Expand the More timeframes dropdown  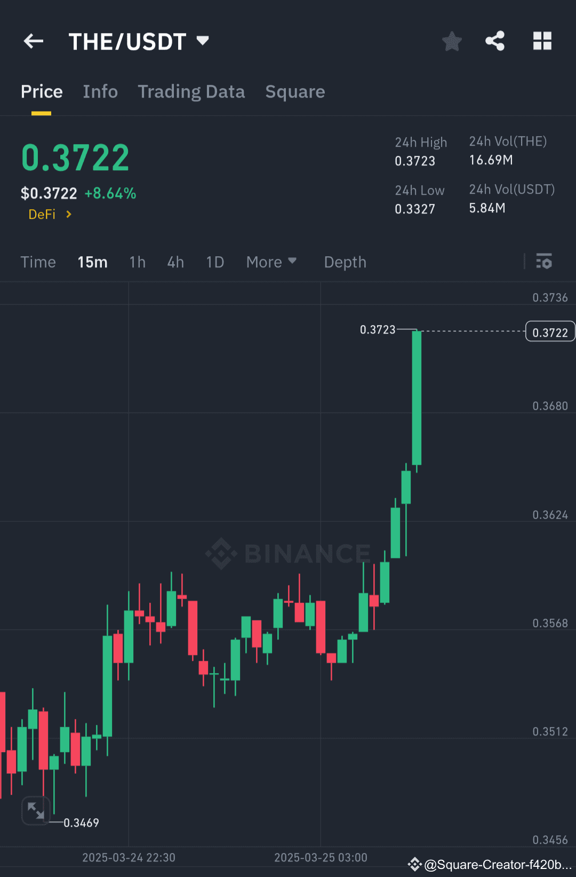(x=271, y=262)
